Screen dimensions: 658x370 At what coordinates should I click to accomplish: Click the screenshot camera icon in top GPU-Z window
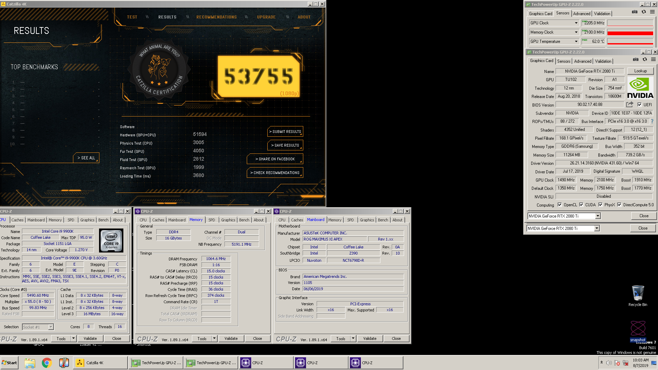[x=635, y=12]
